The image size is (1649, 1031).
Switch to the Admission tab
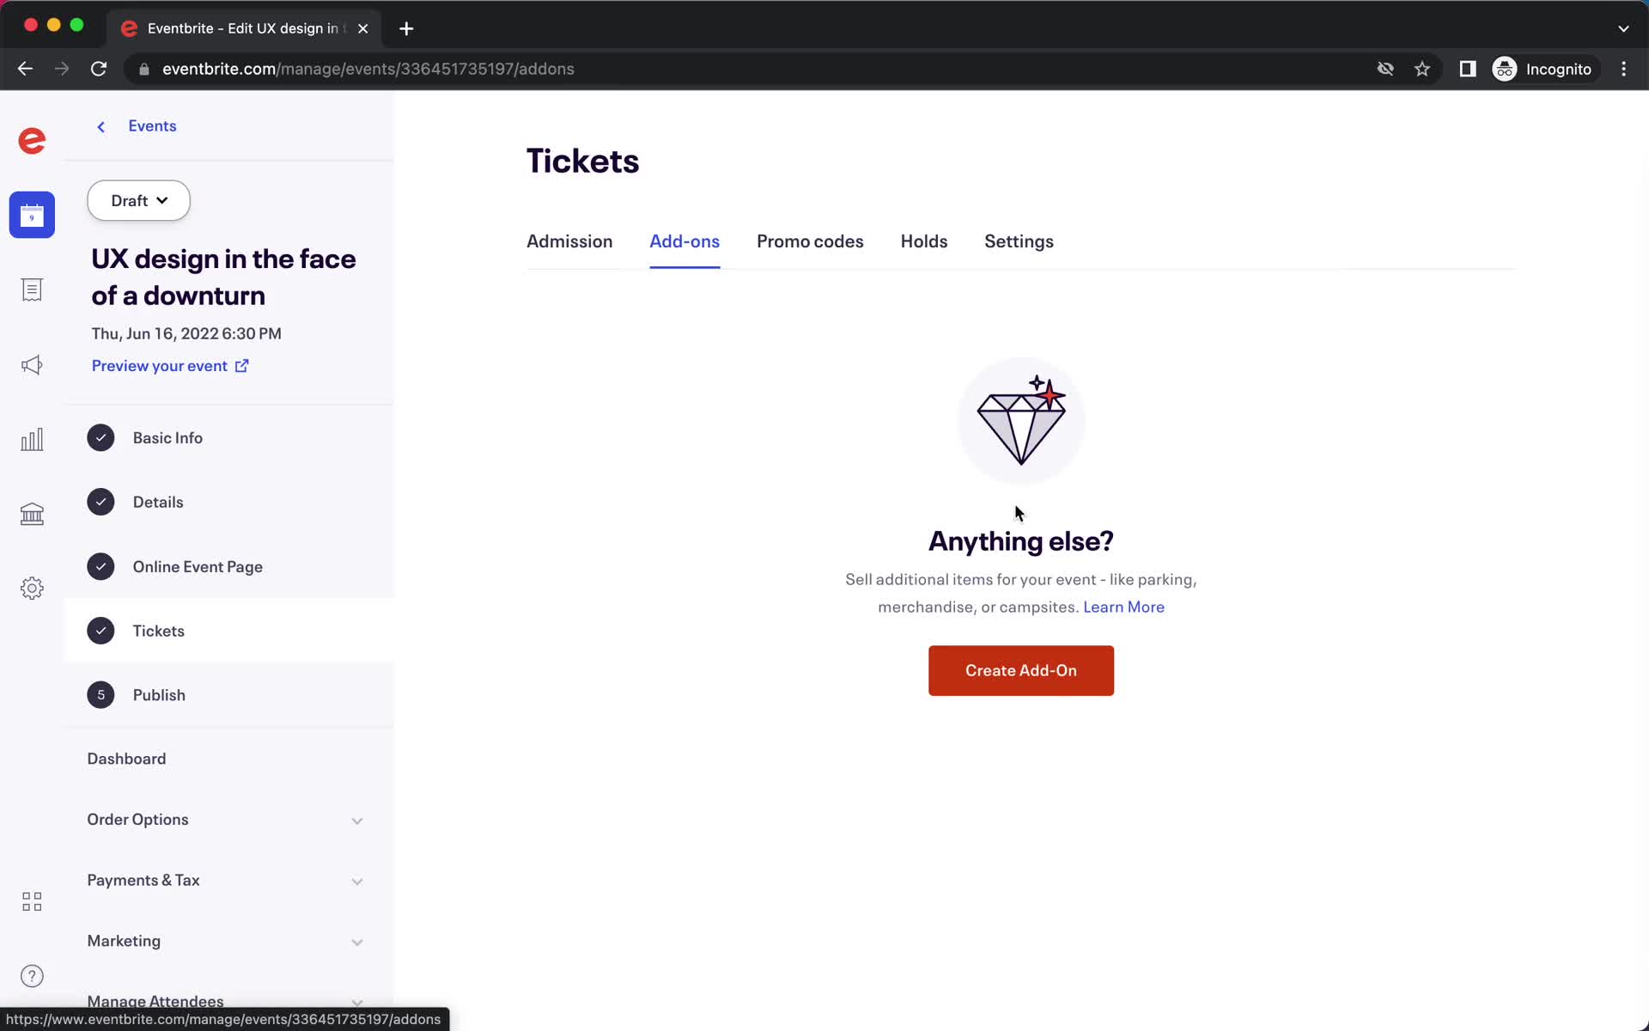click(569, 241)
